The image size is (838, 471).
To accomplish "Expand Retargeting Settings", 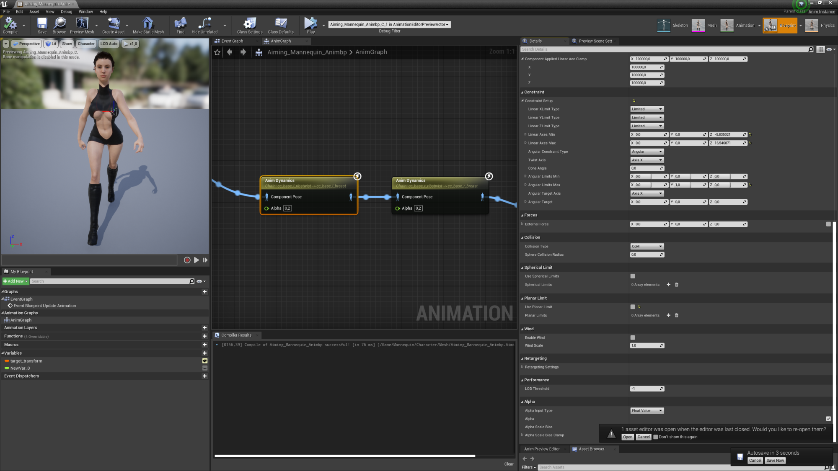I will [x=522, y=367].
